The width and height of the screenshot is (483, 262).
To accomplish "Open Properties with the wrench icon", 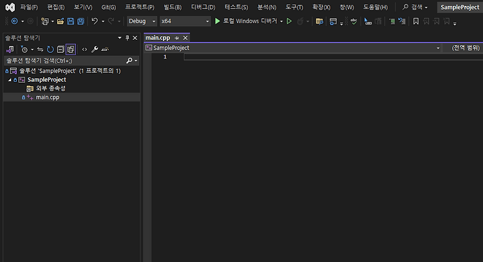I will [x=95, y=50].
